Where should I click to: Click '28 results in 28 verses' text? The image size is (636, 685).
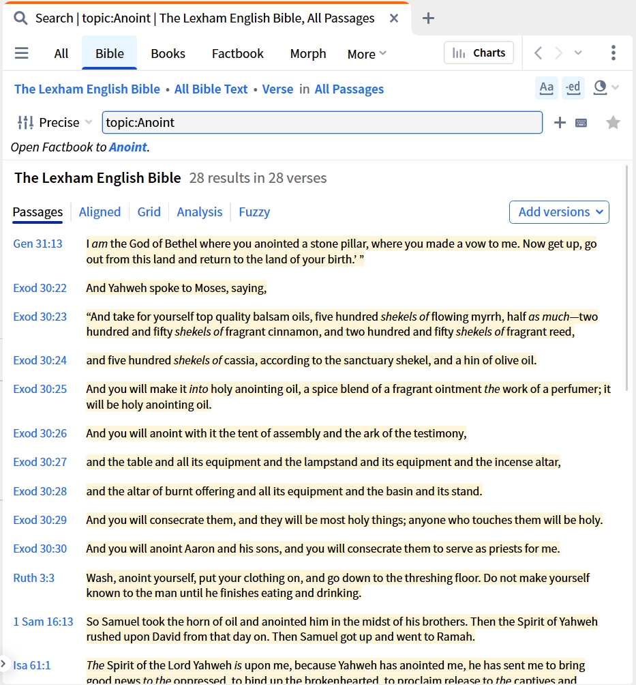point(258,178)
